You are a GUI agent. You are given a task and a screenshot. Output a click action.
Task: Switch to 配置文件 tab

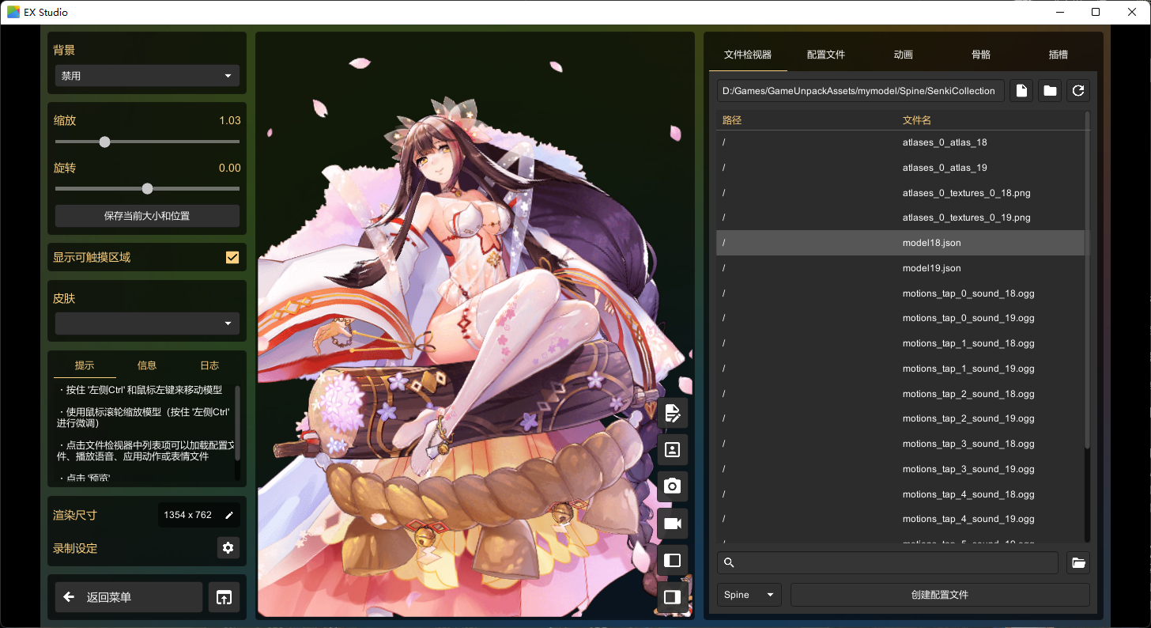pos(826,55)
